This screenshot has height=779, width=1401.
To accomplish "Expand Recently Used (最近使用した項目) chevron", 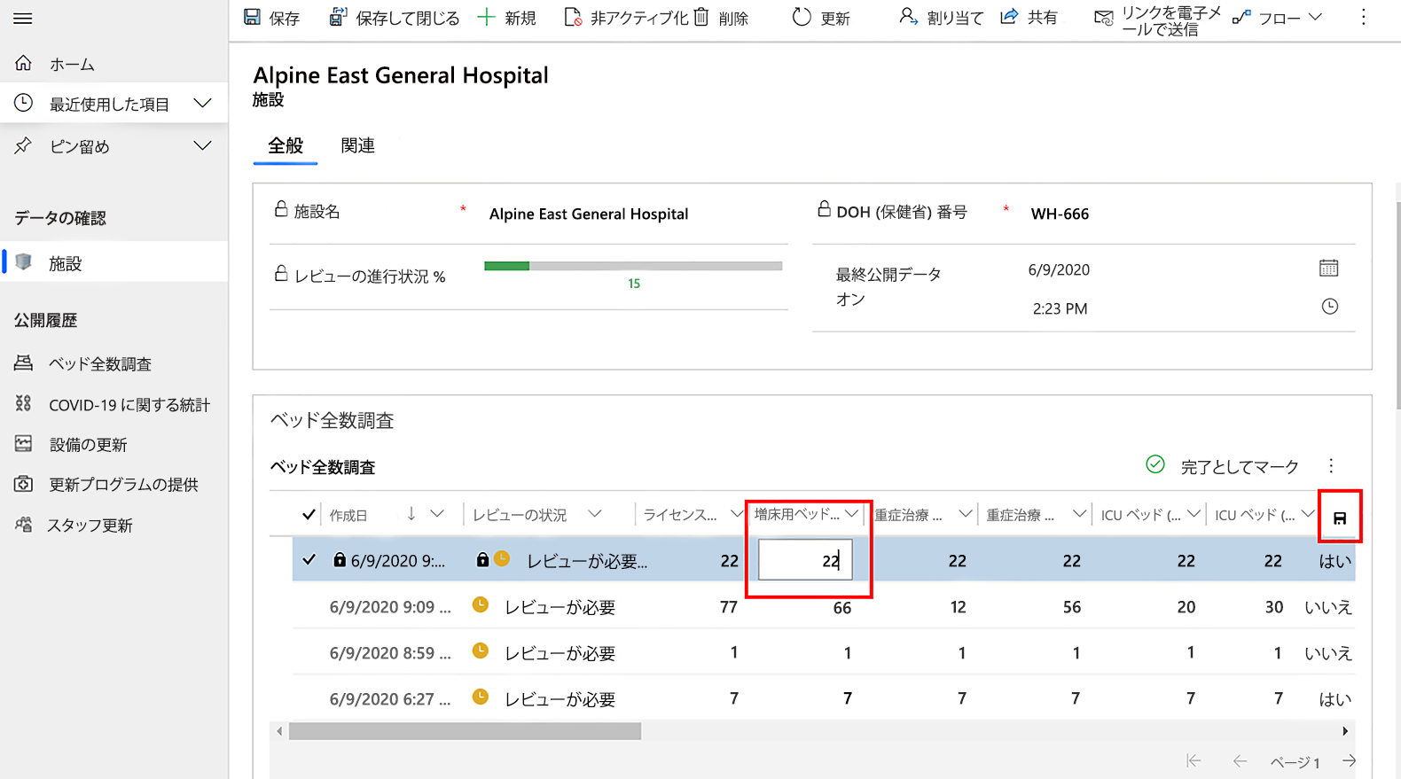I will point(203,104).
